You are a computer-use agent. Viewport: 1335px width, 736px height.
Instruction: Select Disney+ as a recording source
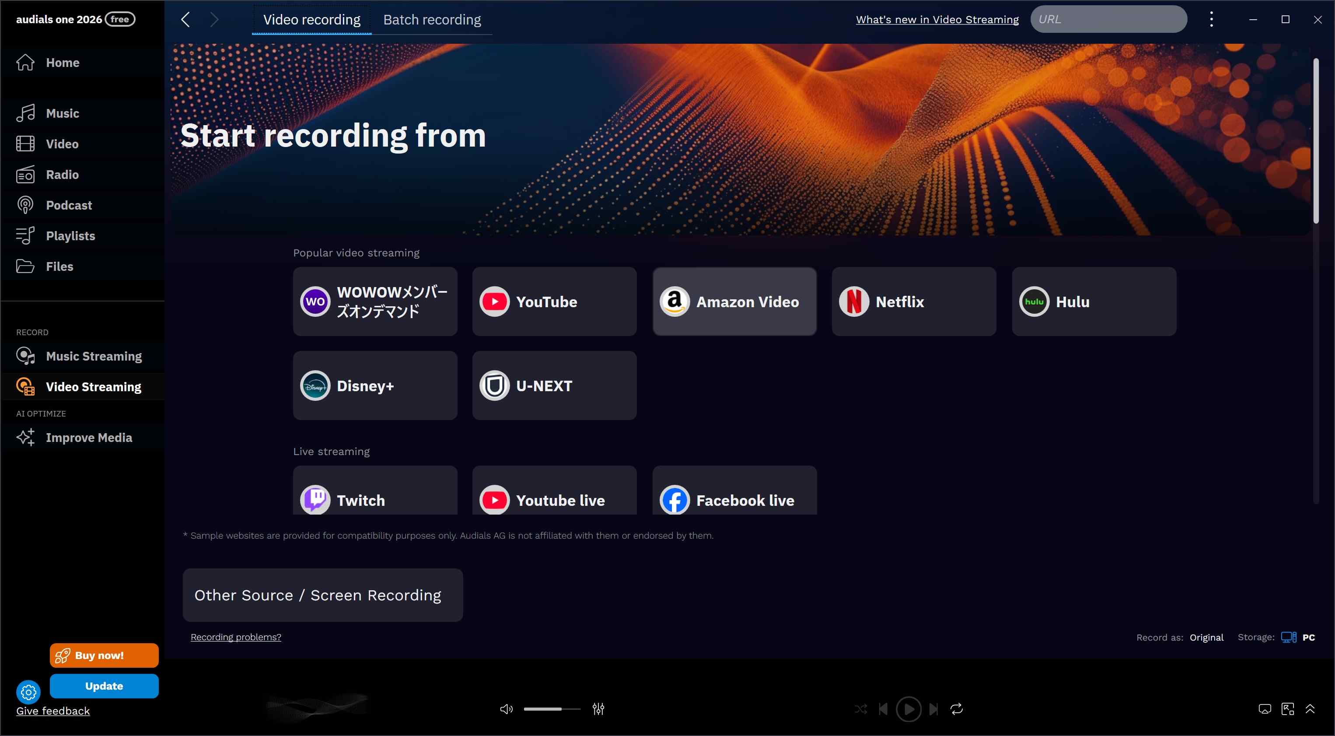point(375,385)
